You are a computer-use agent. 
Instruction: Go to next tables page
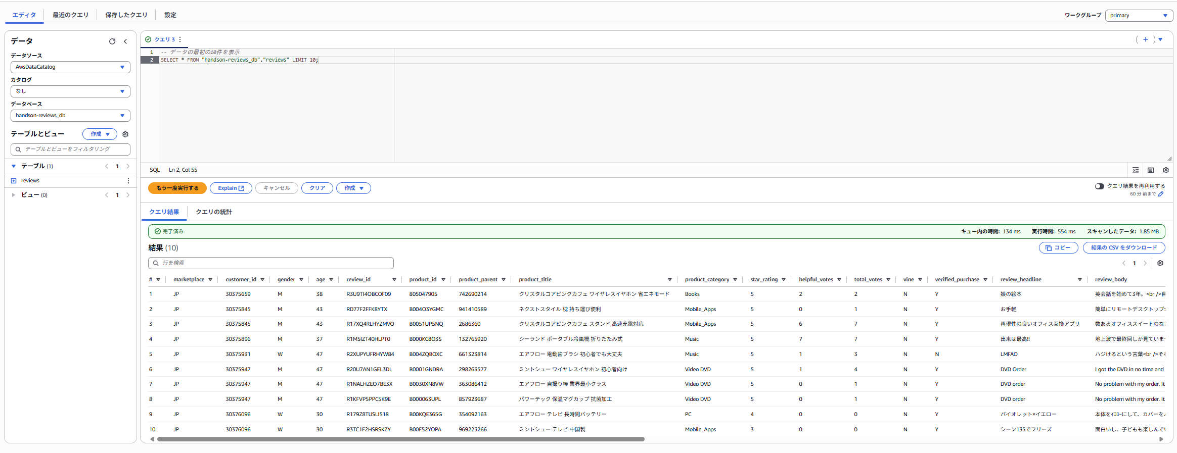[128, 166]
